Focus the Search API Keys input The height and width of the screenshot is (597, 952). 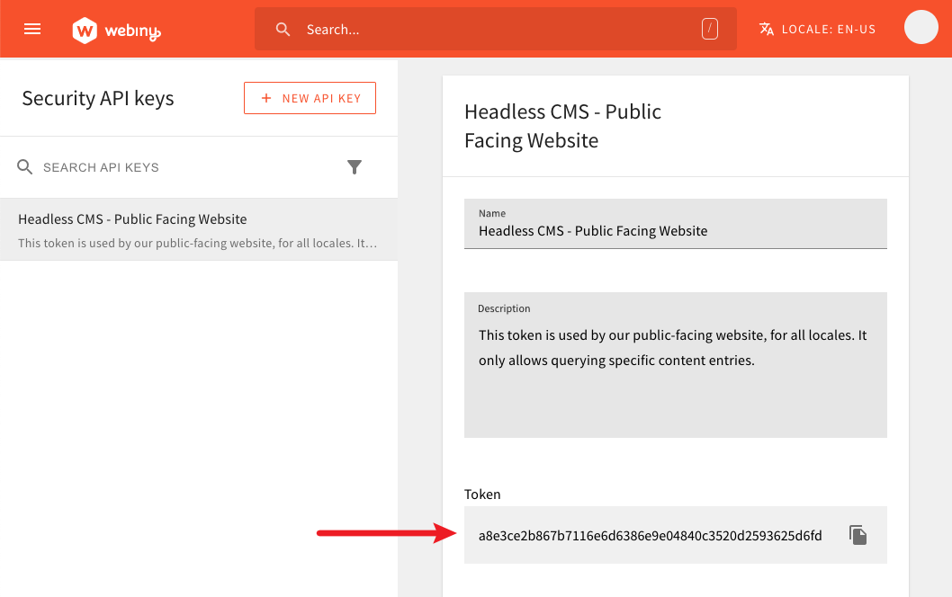180,167
